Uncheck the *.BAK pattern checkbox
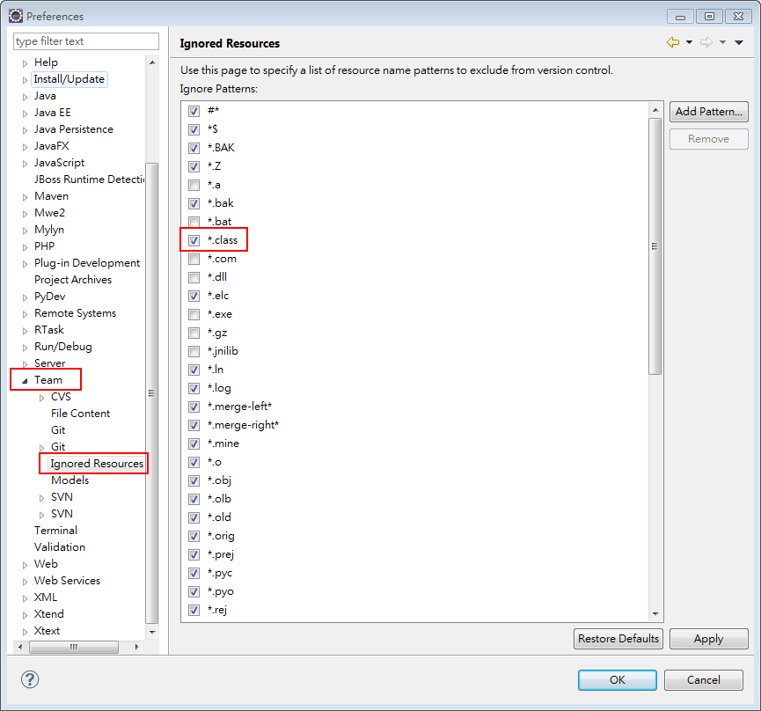The image size is (761, 711). pos(194,148)
